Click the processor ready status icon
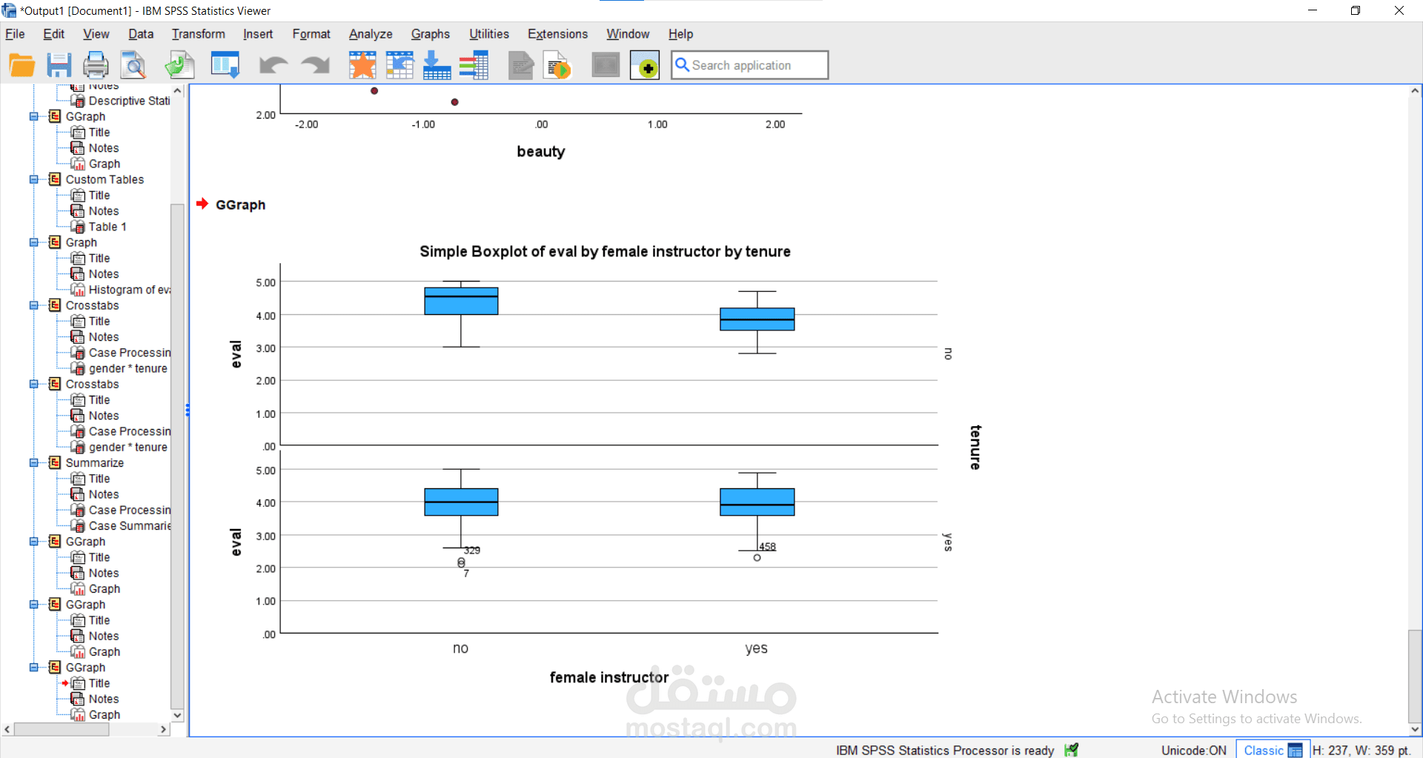The image size is (1423, 758). point(1071,750)
